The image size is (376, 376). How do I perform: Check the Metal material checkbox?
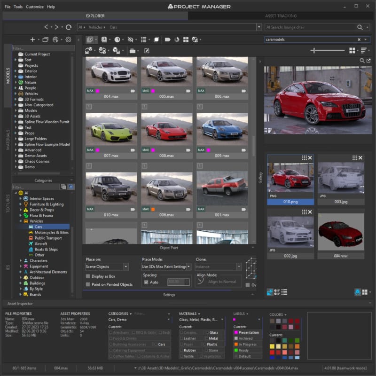[x=206, y=338]
